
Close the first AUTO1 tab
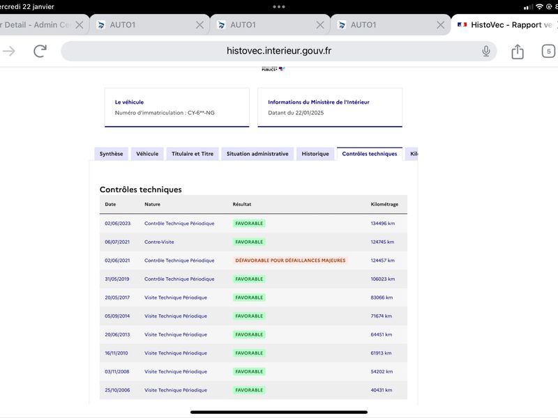coord(199,25)
